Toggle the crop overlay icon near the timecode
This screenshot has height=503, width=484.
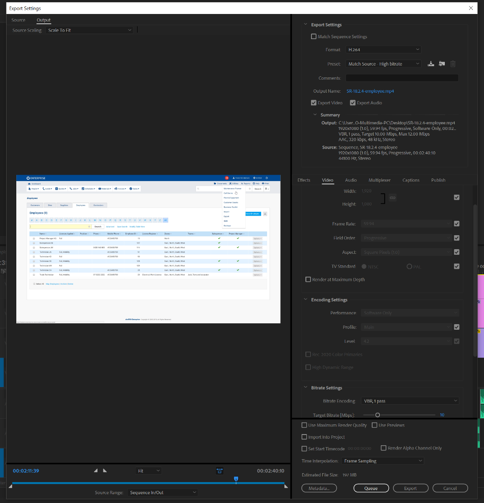[x=220, y=471]
